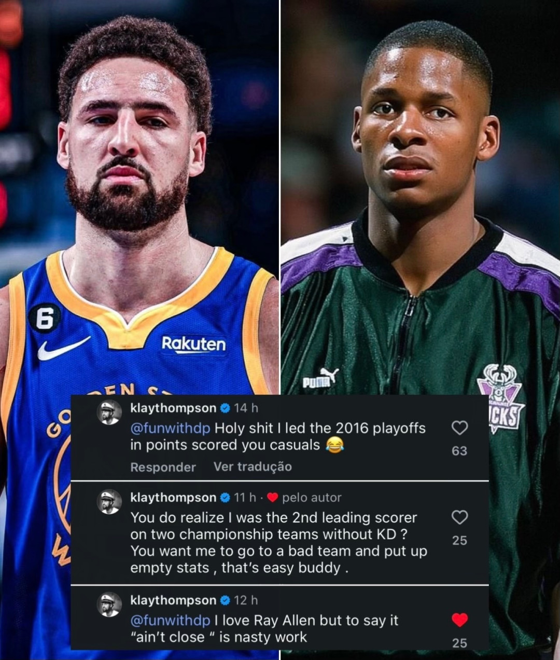Click the red heart 'pelo autor' icon

pyautogui.click(x=273, y=498)
